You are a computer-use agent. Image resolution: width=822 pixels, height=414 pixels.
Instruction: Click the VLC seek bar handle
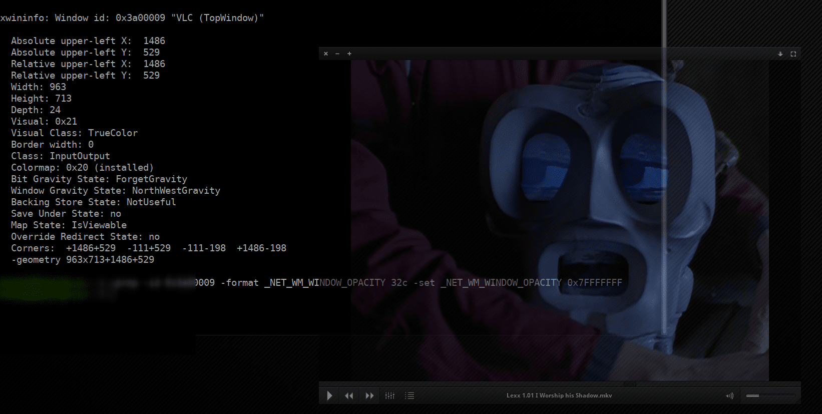click(630, 384)
